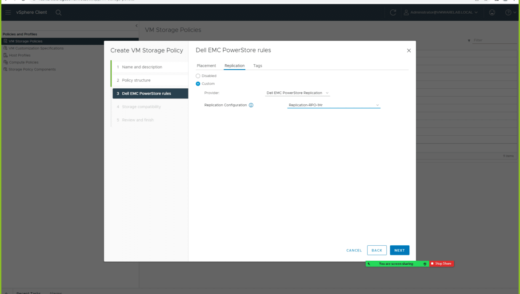Click the vSphere Client title
The image size is (520, 294).
[x=32, y=12]
